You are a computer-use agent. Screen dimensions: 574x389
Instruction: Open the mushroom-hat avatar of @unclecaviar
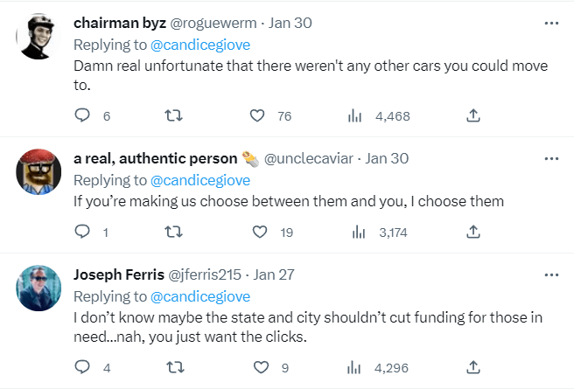(x=38, y=172)
